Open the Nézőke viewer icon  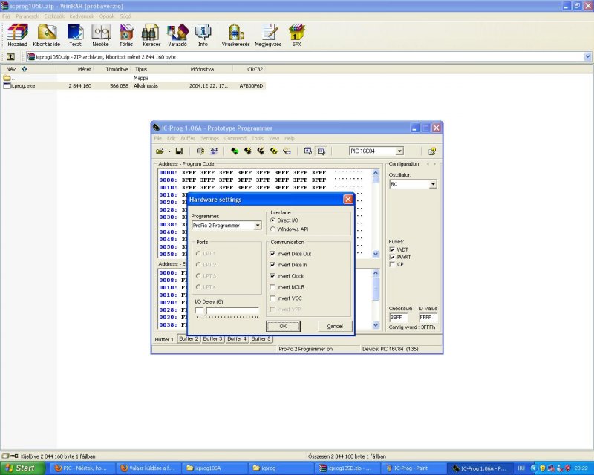coord(101,35)
